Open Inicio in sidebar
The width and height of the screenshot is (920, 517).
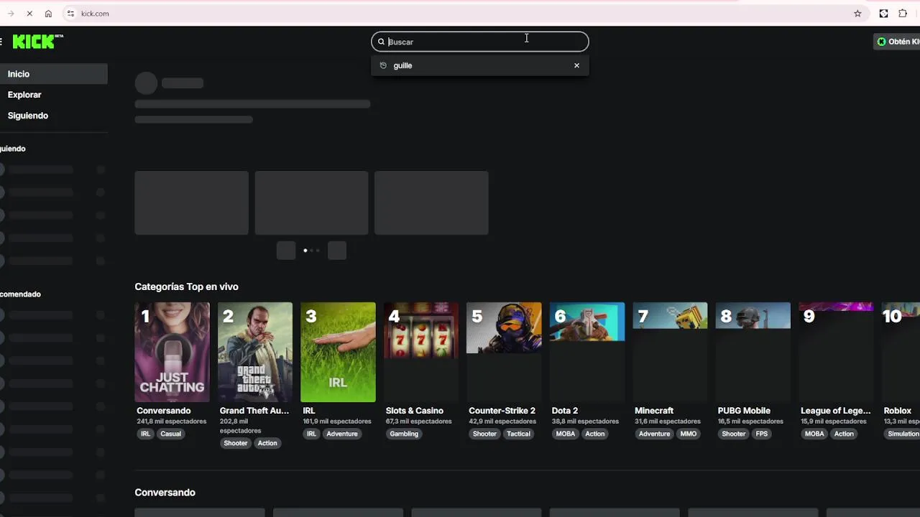[x=54, y=74]
